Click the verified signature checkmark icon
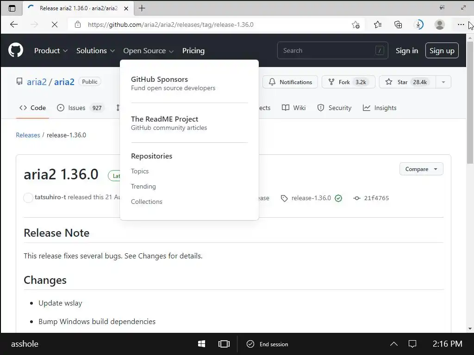 pyautogui.click(x=338, y=198)
